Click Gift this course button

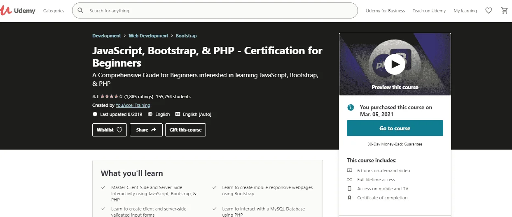pyautogui.click(x=186, y=130)
